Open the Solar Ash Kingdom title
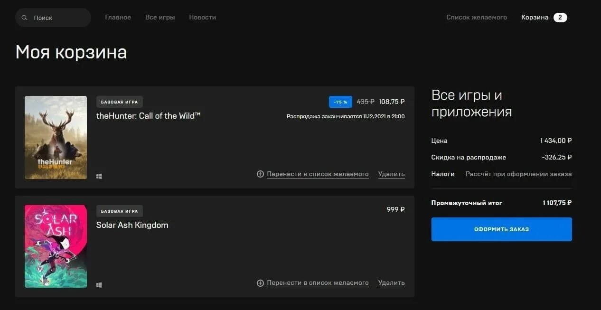 click(132, 225)
